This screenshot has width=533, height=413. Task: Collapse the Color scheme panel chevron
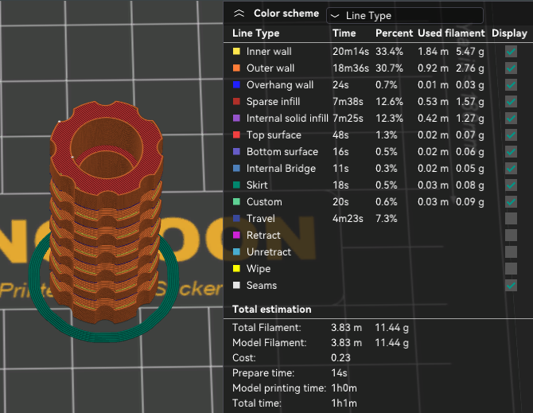click(239, 14)
